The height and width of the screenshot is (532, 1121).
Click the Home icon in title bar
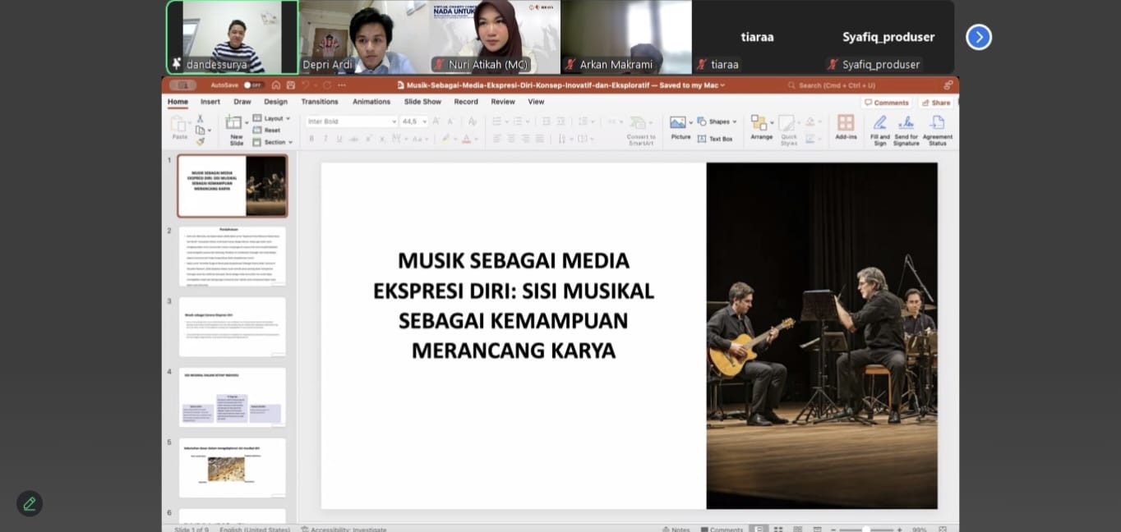[276, 85]
